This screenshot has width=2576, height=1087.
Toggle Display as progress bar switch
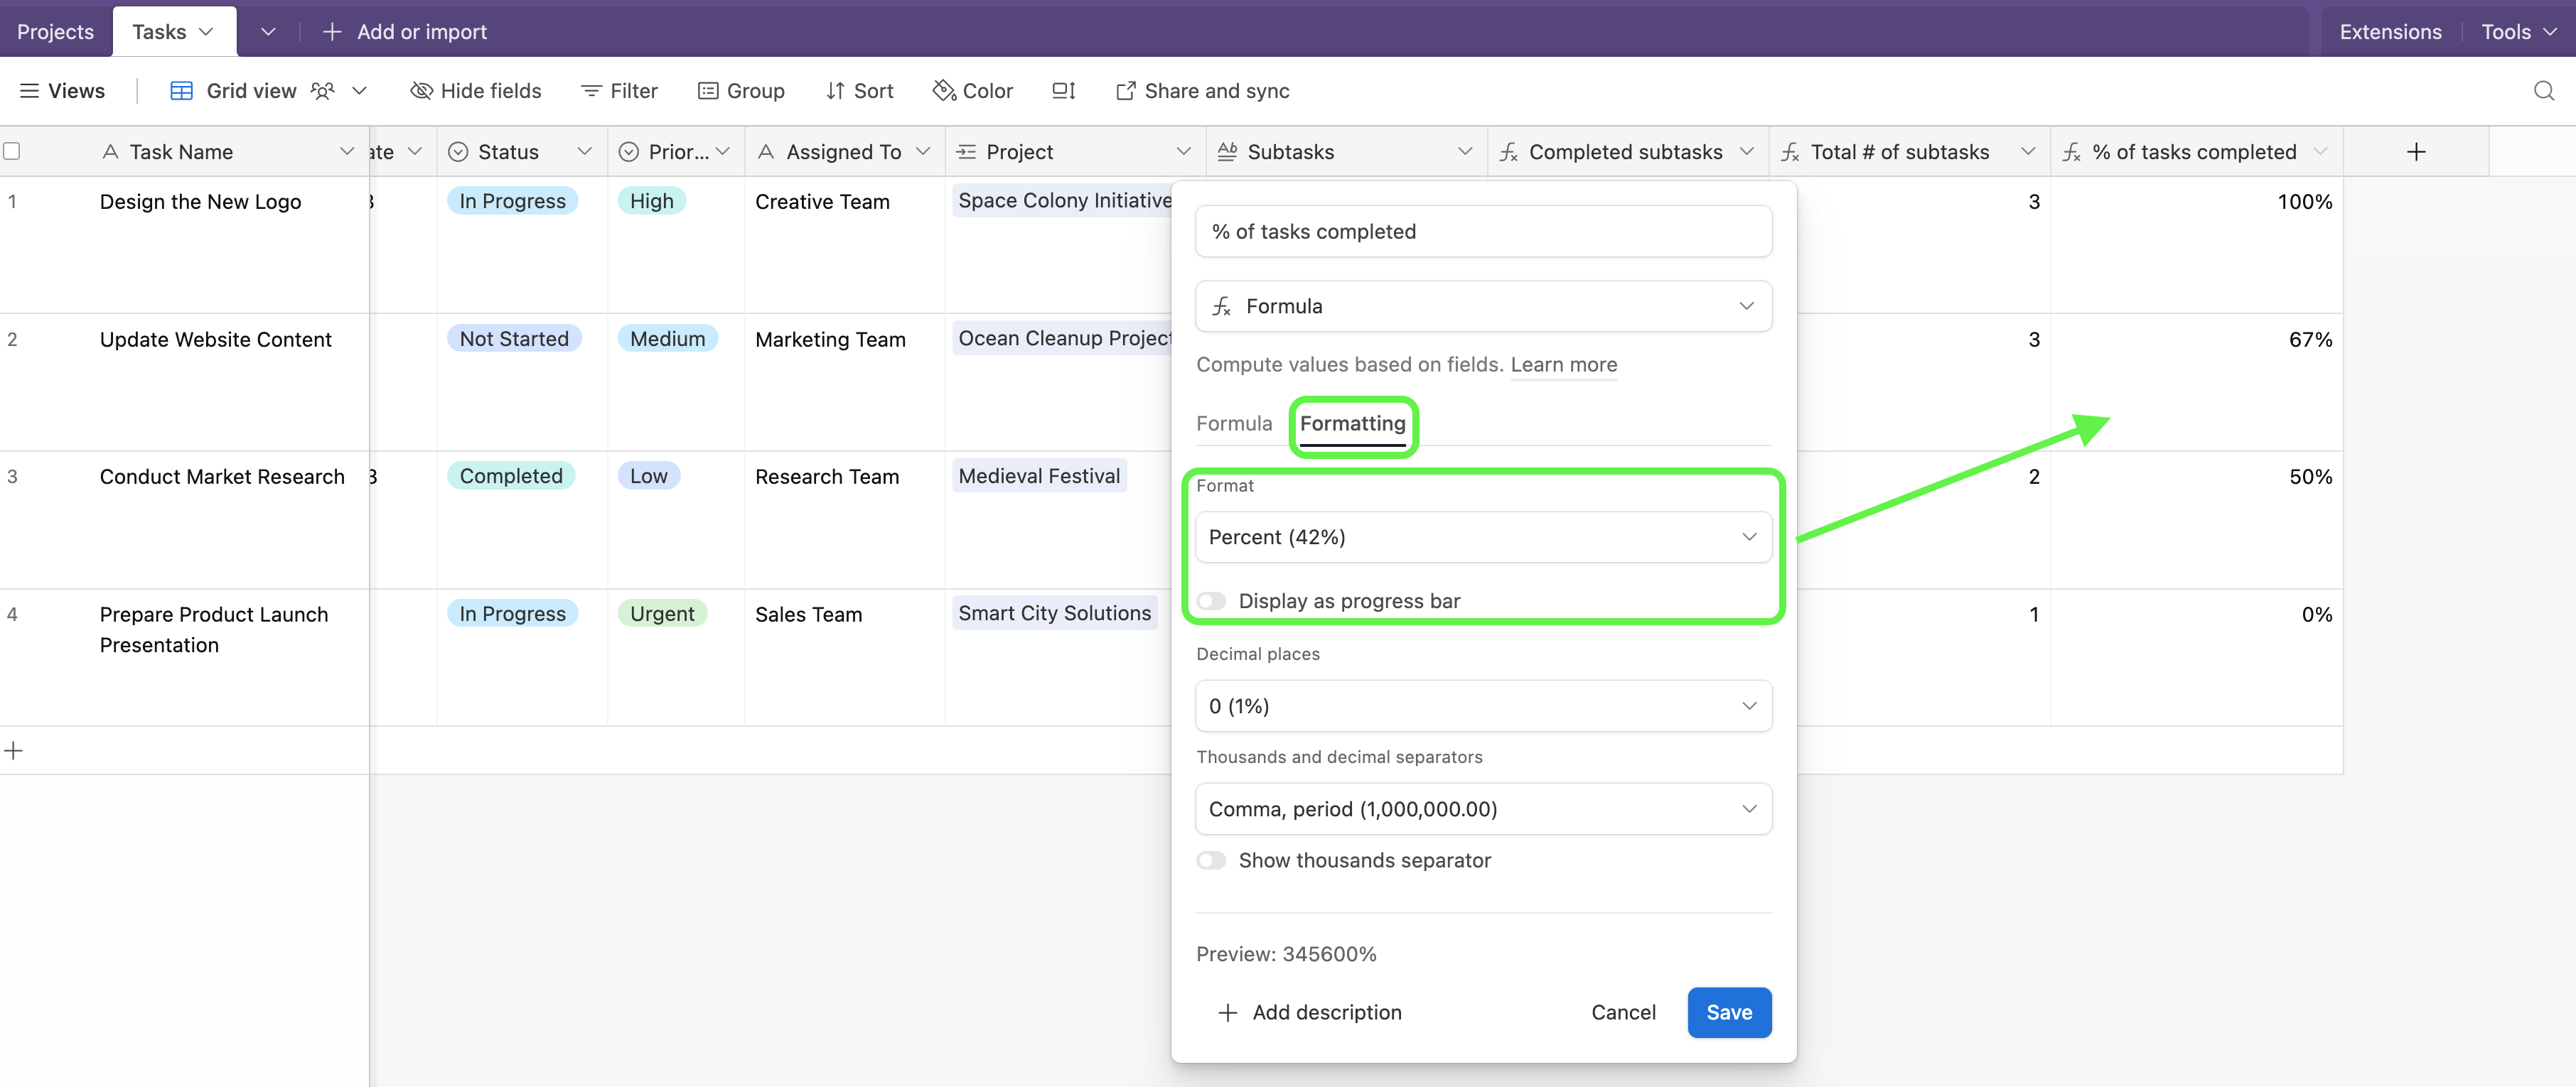tap(1211, 600)
